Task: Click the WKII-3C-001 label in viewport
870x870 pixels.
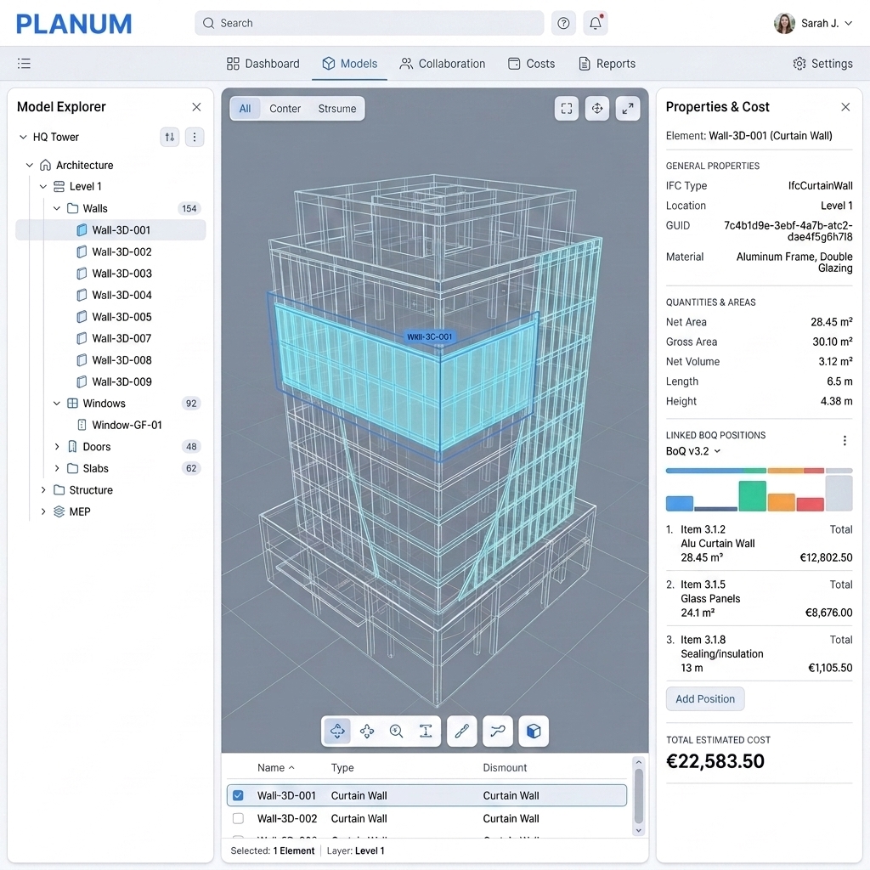Action: [429, 336]
